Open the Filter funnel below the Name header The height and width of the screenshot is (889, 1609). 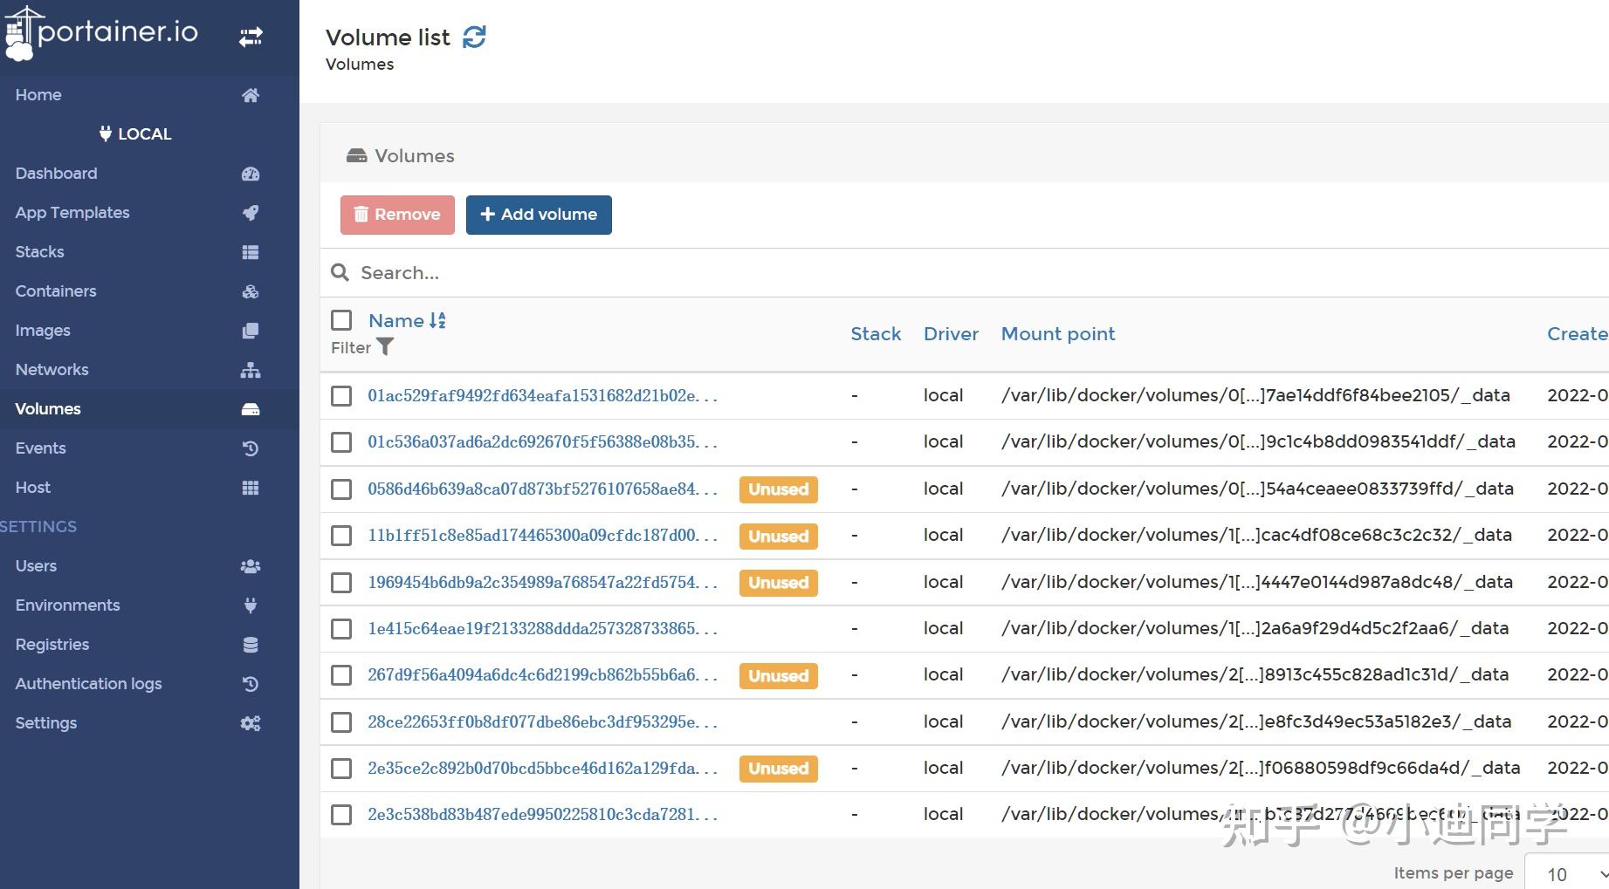click(387, 347)
